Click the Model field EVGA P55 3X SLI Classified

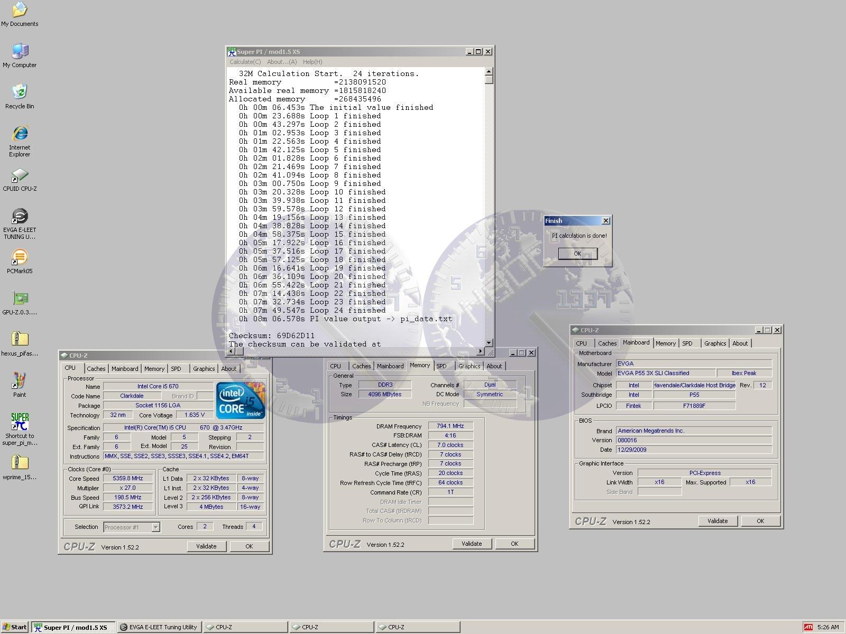click(x=666, y=373)
